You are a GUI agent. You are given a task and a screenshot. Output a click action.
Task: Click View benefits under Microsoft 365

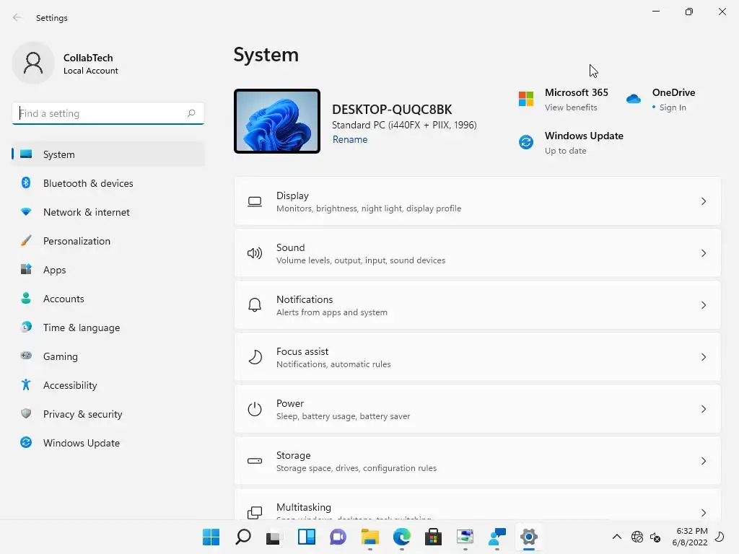[571, 107]
